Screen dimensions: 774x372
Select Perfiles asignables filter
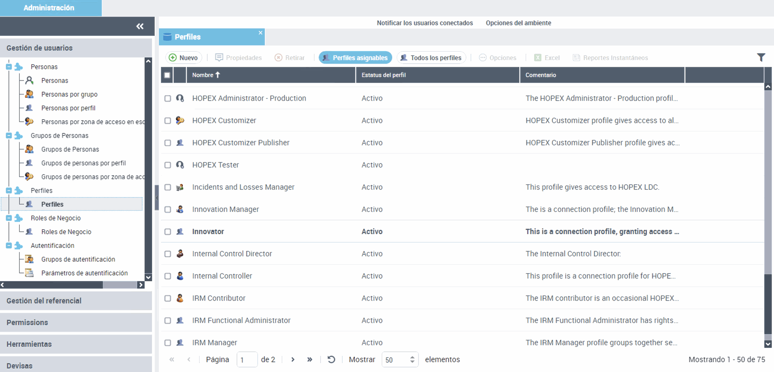355,58
